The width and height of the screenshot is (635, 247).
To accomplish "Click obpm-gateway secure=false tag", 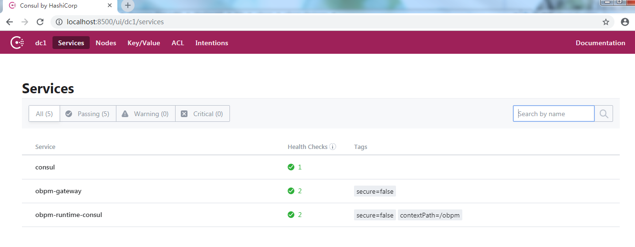I will [x=375, y=191].
